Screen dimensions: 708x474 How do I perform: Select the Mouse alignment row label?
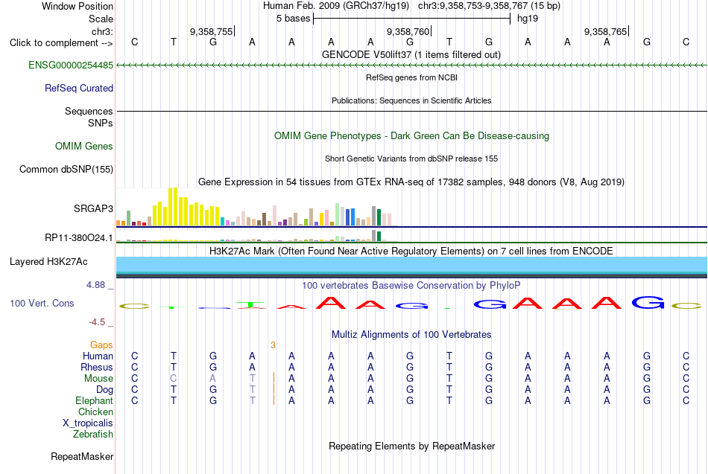point(98,379)
